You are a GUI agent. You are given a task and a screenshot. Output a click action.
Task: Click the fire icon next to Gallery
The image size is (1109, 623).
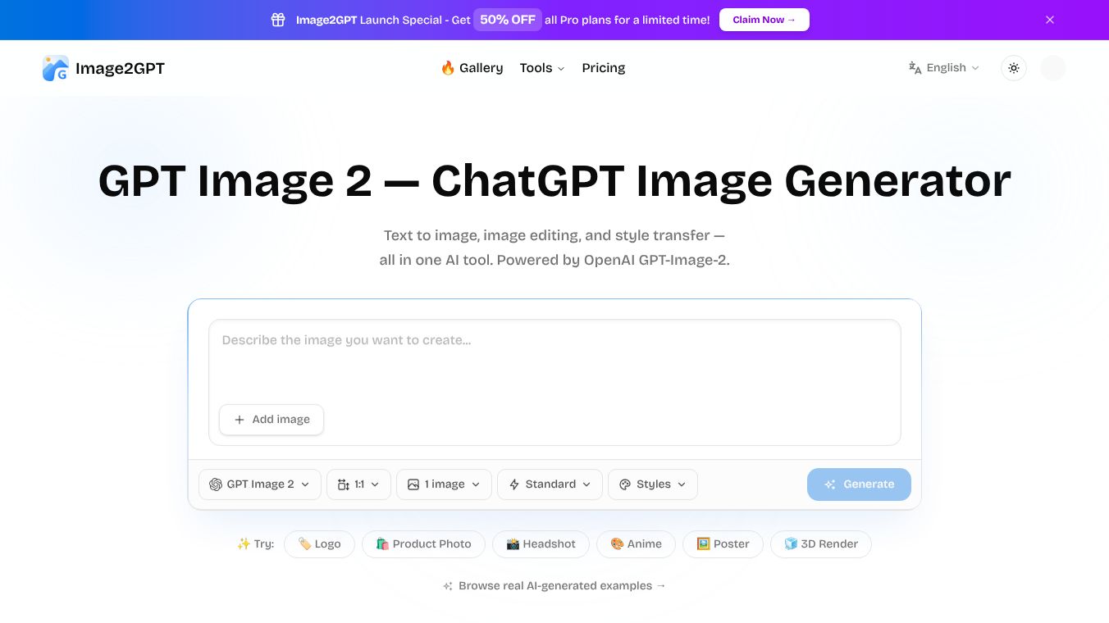(x=448, y=68)
